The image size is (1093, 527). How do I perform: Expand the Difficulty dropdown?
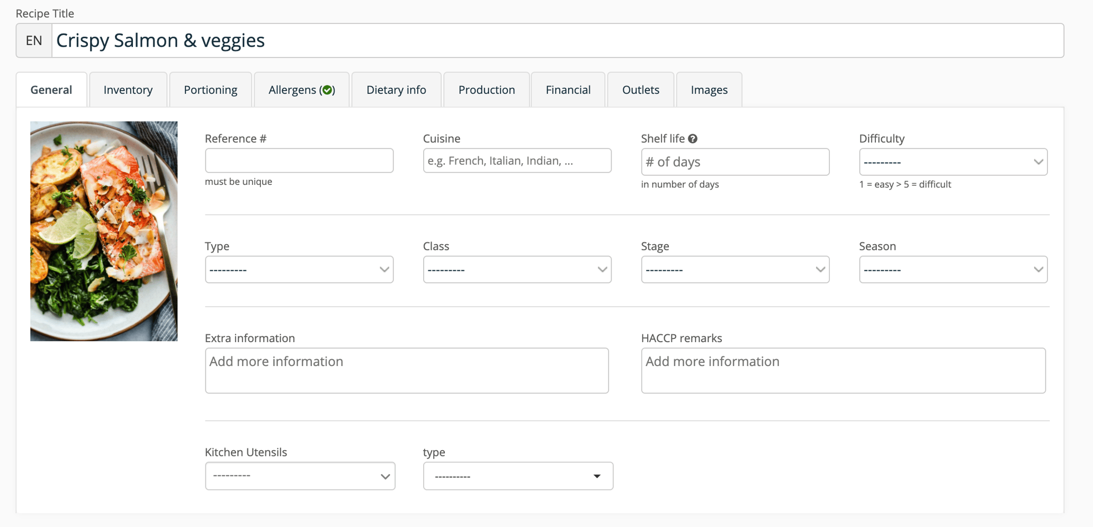[x=953, y=162]
